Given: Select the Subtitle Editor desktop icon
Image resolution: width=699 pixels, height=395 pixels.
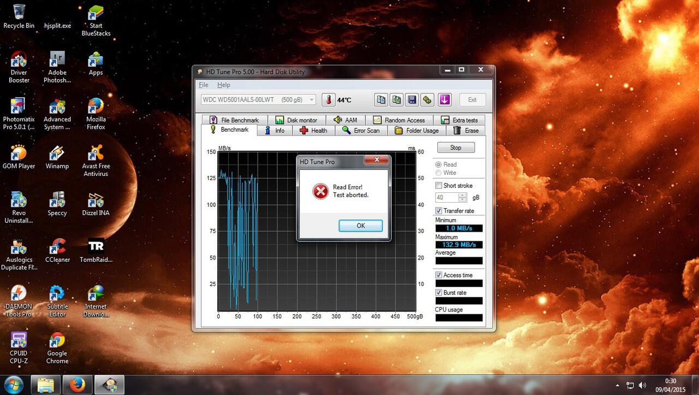Looking at the screenshot, I should click(x=57, y=301).
